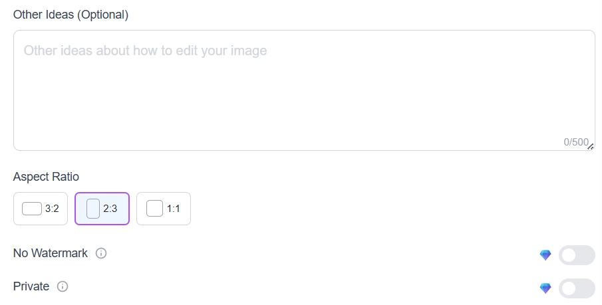Click the premium diamond icon beside Private

[x=545, y=288]
